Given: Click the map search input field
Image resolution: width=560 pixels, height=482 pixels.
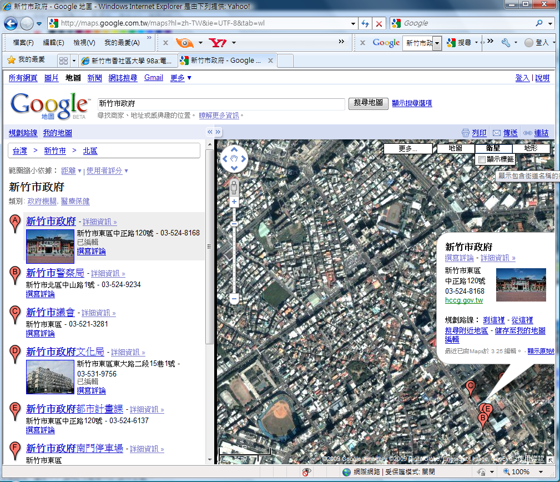Looking at the screenshot, I should (221, 104).
